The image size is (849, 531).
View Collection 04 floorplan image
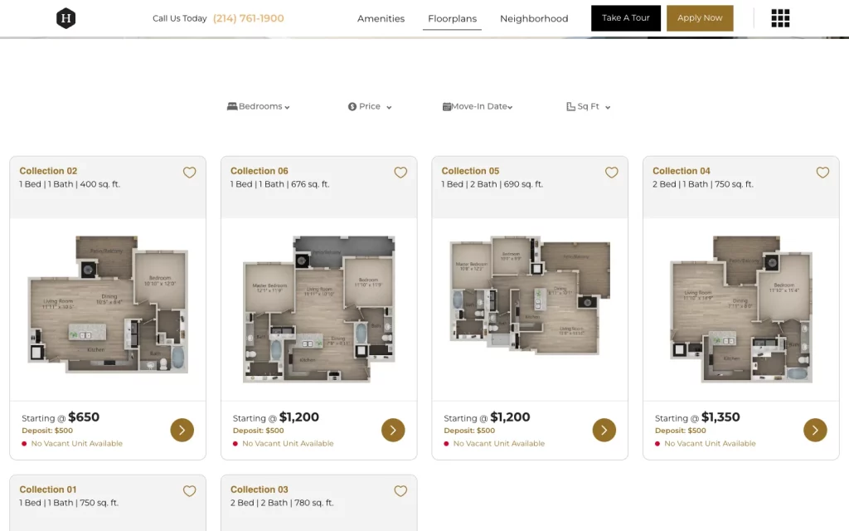(x=741, y=309)
